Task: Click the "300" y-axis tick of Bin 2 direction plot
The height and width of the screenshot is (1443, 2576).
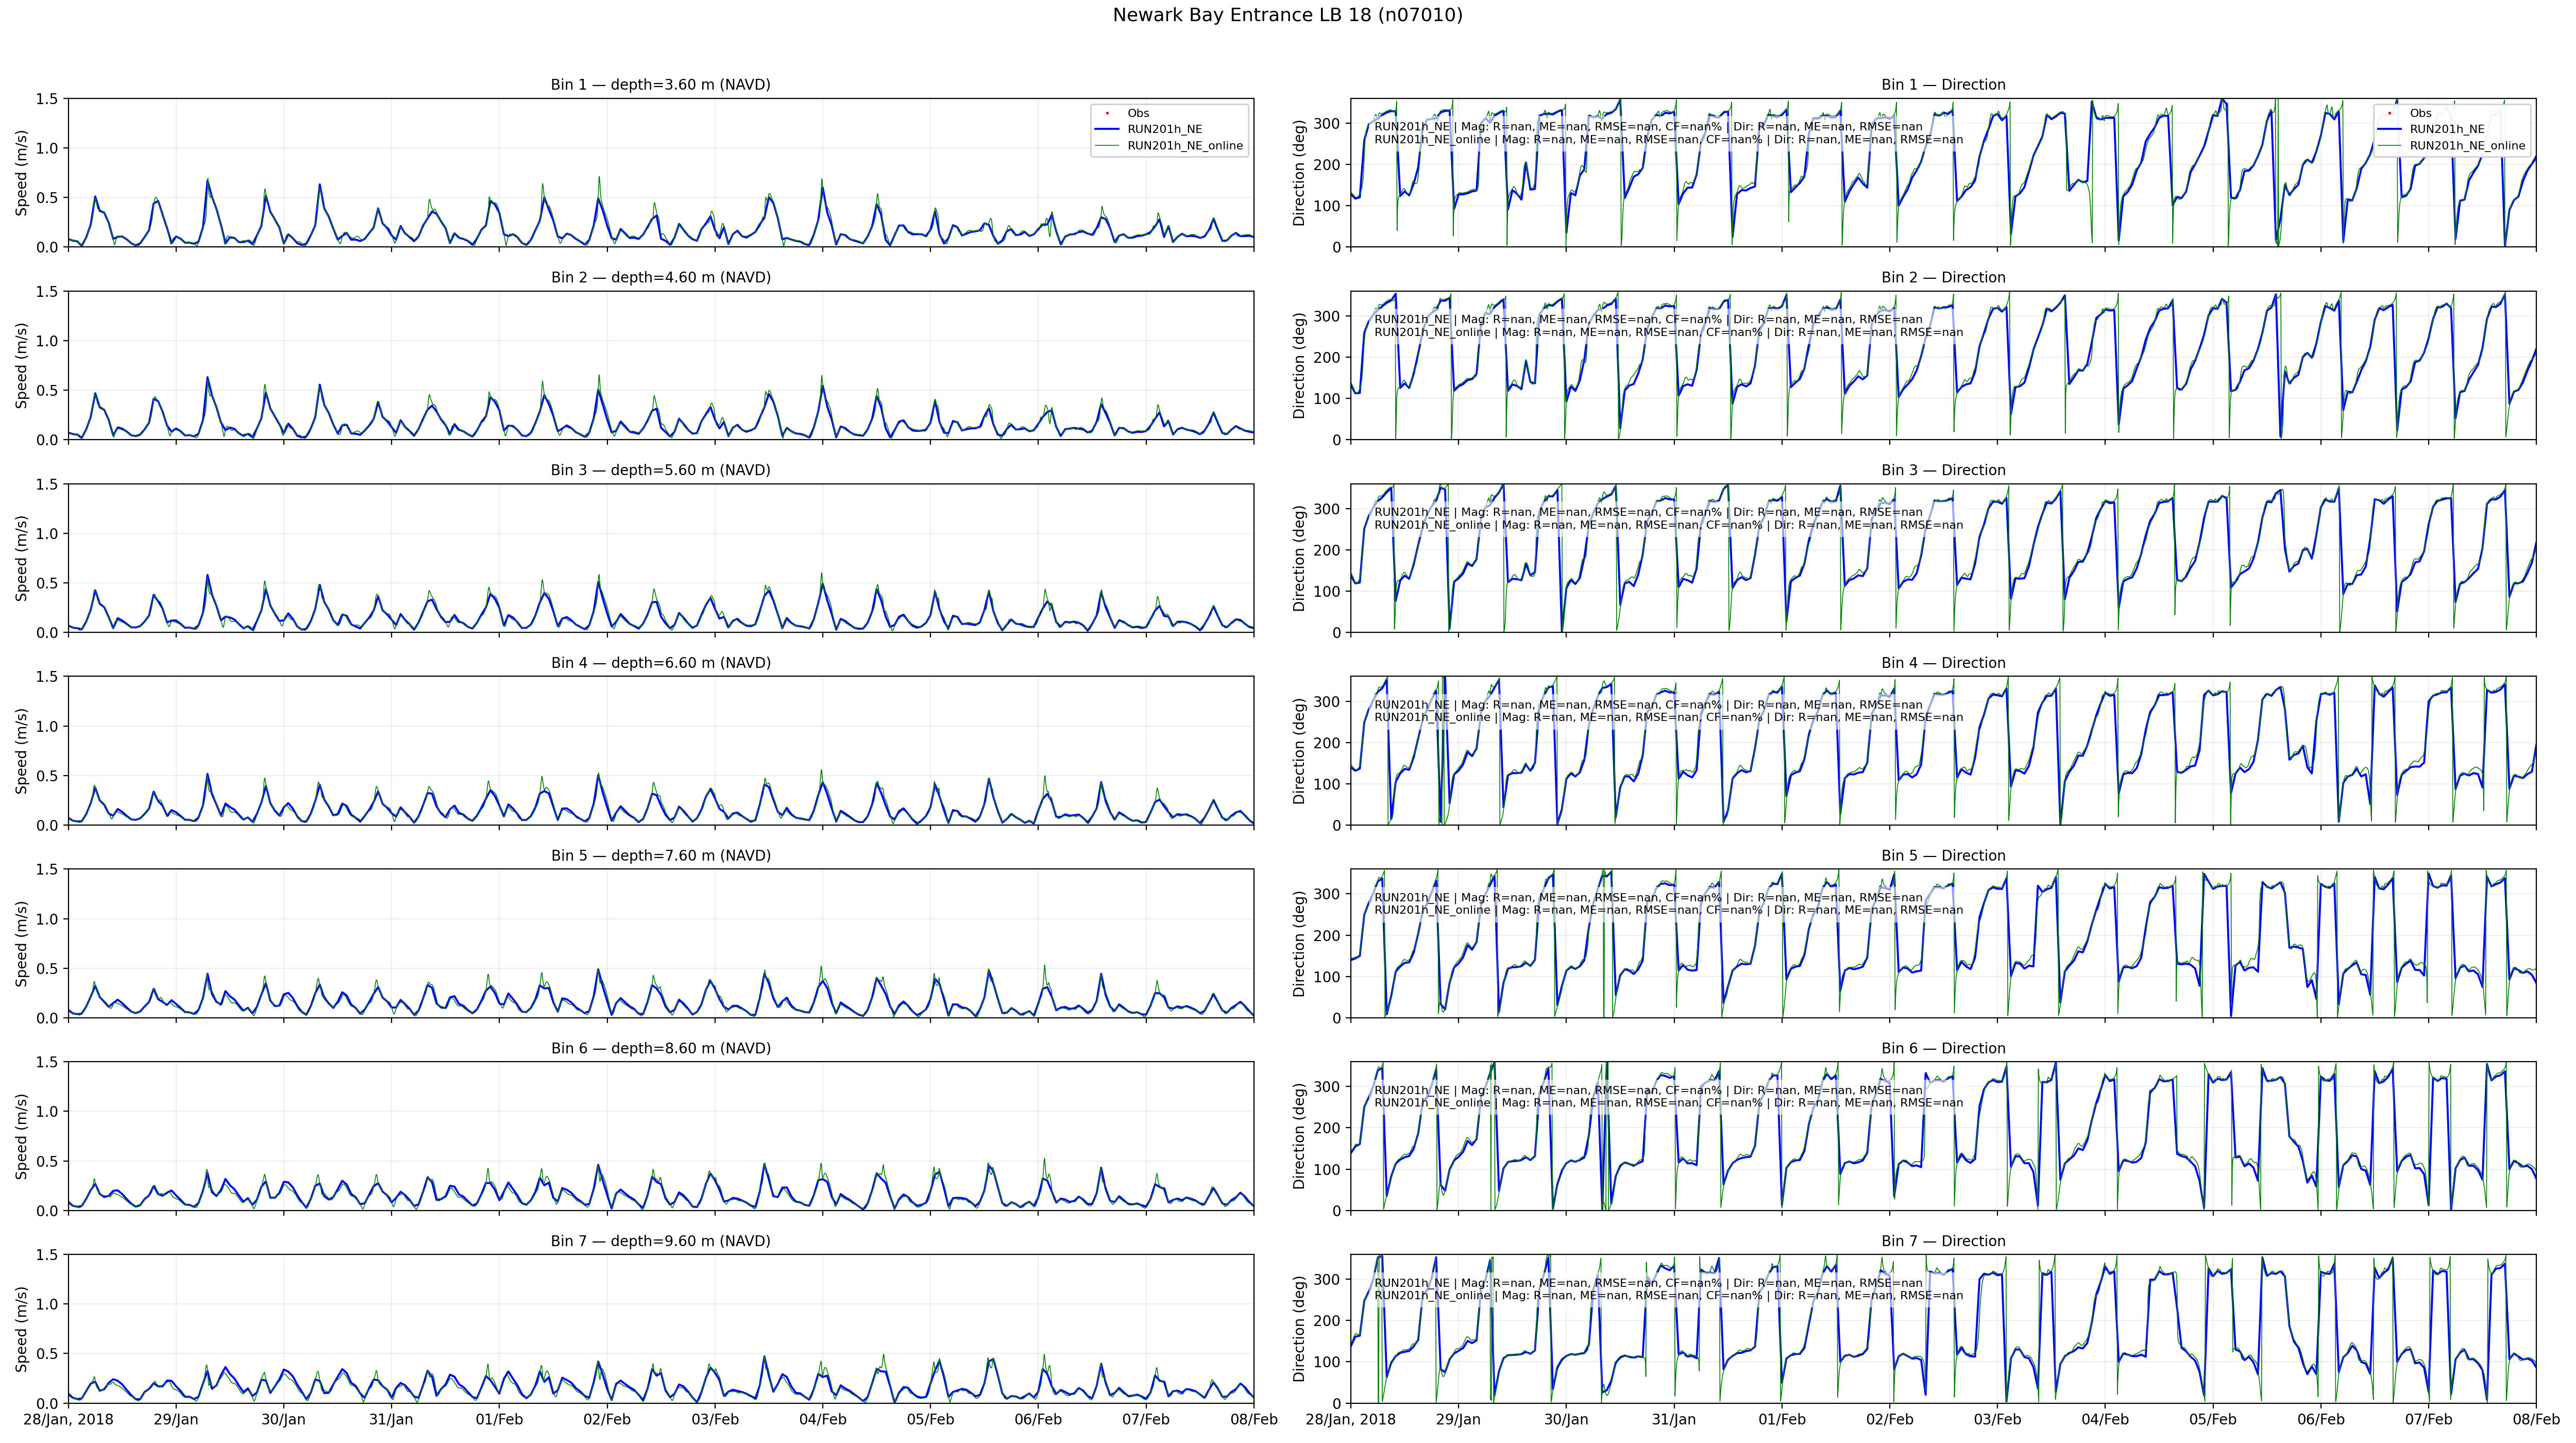Action: [1327, 316]
